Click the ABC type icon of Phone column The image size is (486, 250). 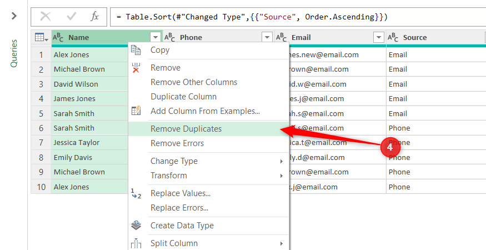[x=170, y=38]
